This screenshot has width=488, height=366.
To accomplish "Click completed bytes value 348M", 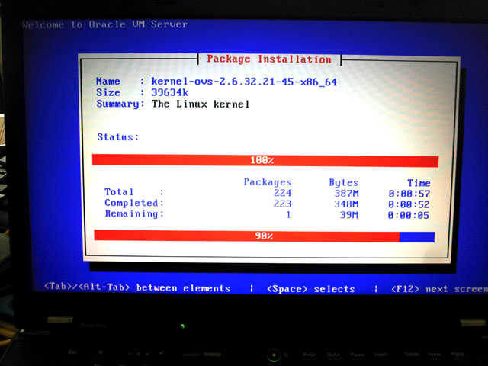I will click(346, 204).
